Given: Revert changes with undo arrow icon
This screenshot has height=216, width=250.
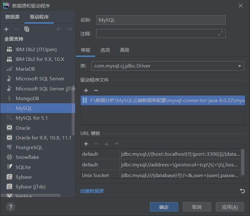Looking at the screenshot, I should point(242,191).
